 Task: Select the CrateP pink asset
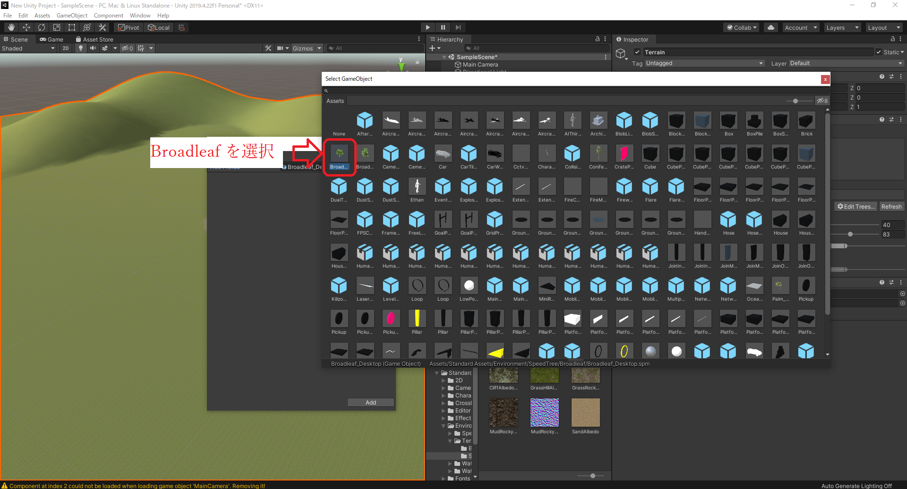624,157
